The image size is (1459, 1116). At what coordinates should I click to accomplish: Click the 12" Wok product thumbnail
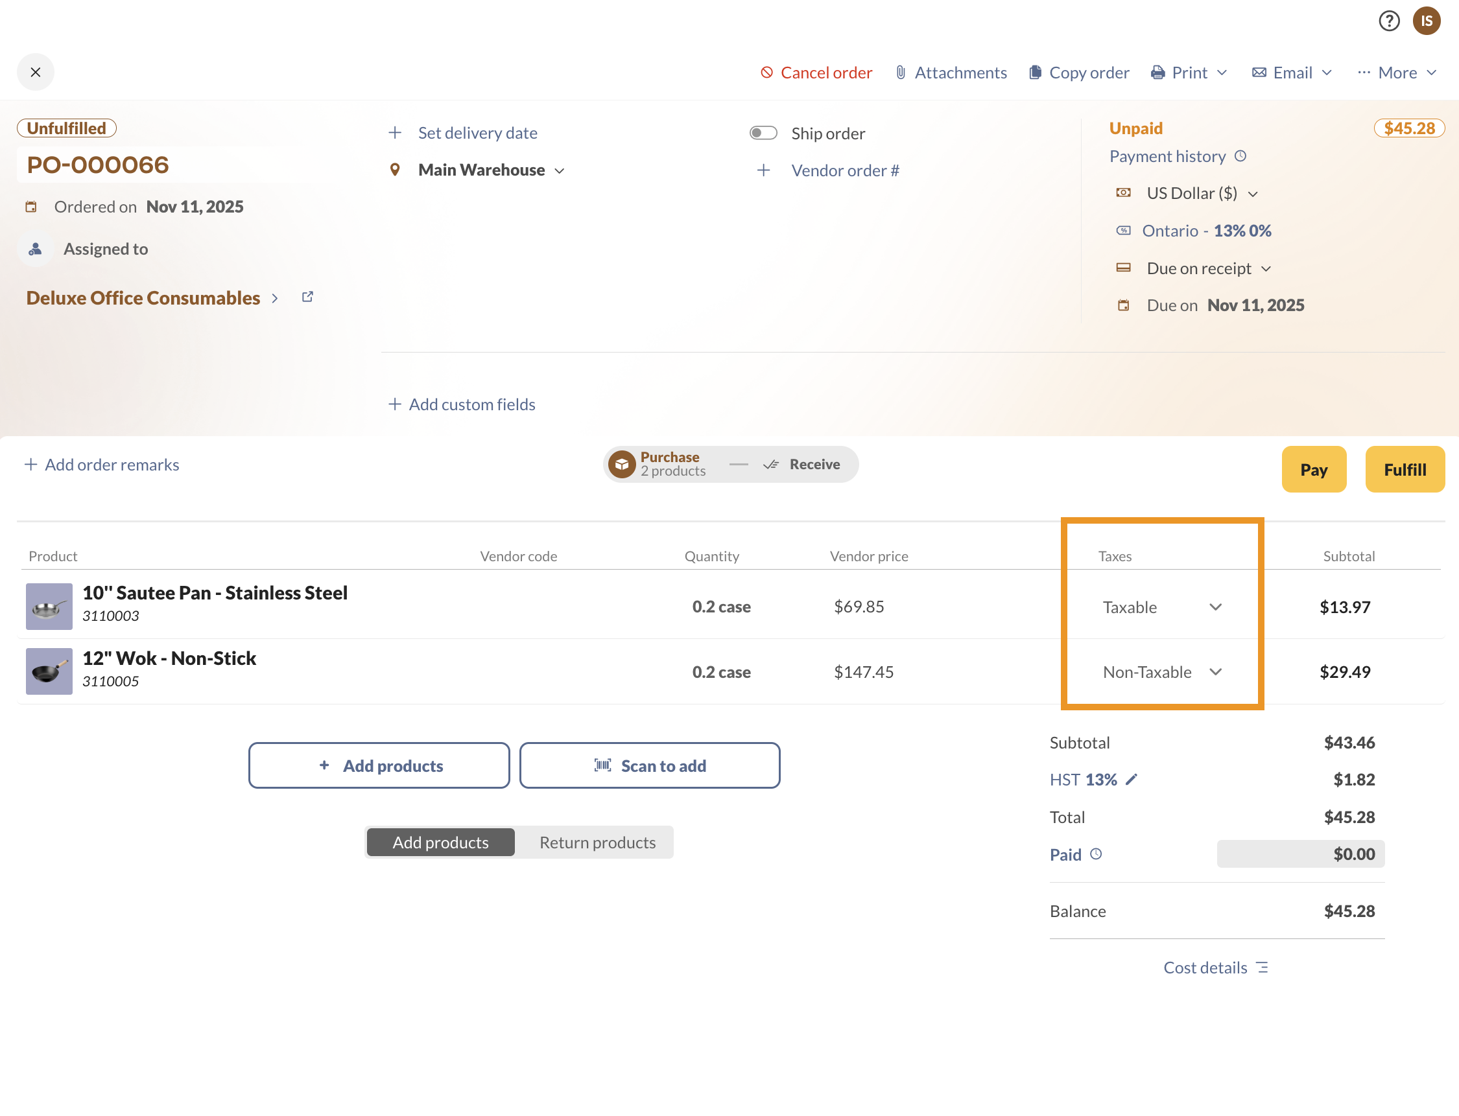(x=49, y=671)
